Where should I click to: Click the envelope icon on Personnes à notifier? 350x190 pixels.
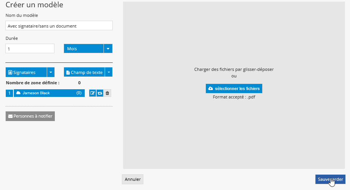[10, 116]
